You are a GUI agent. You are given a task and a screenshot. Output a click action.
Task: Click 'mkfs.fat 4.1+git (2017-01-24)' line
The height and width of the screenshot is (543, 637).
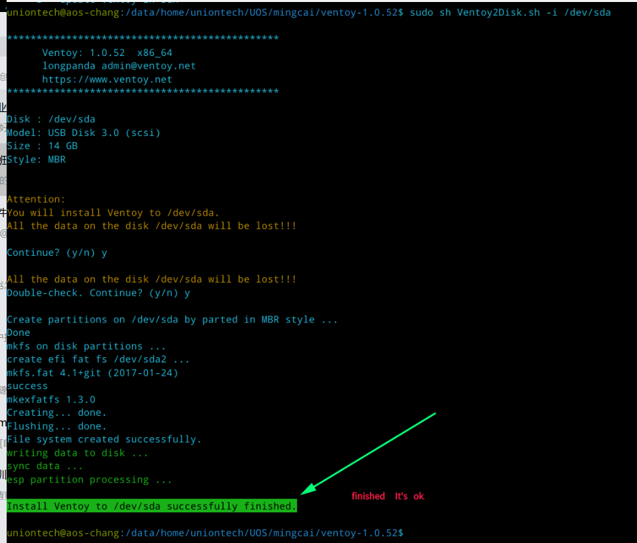(93, 373)
